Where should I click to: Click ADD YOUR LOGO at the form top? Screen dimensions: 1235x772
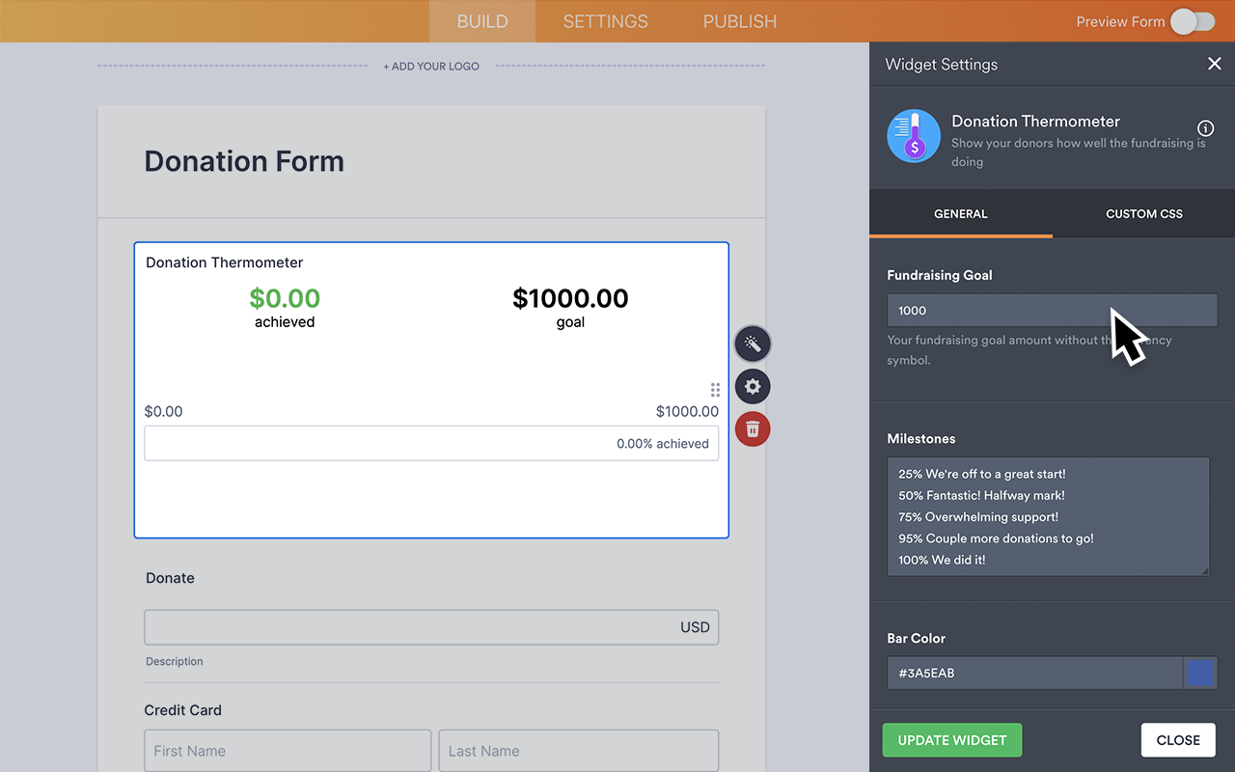pos(431,66)
